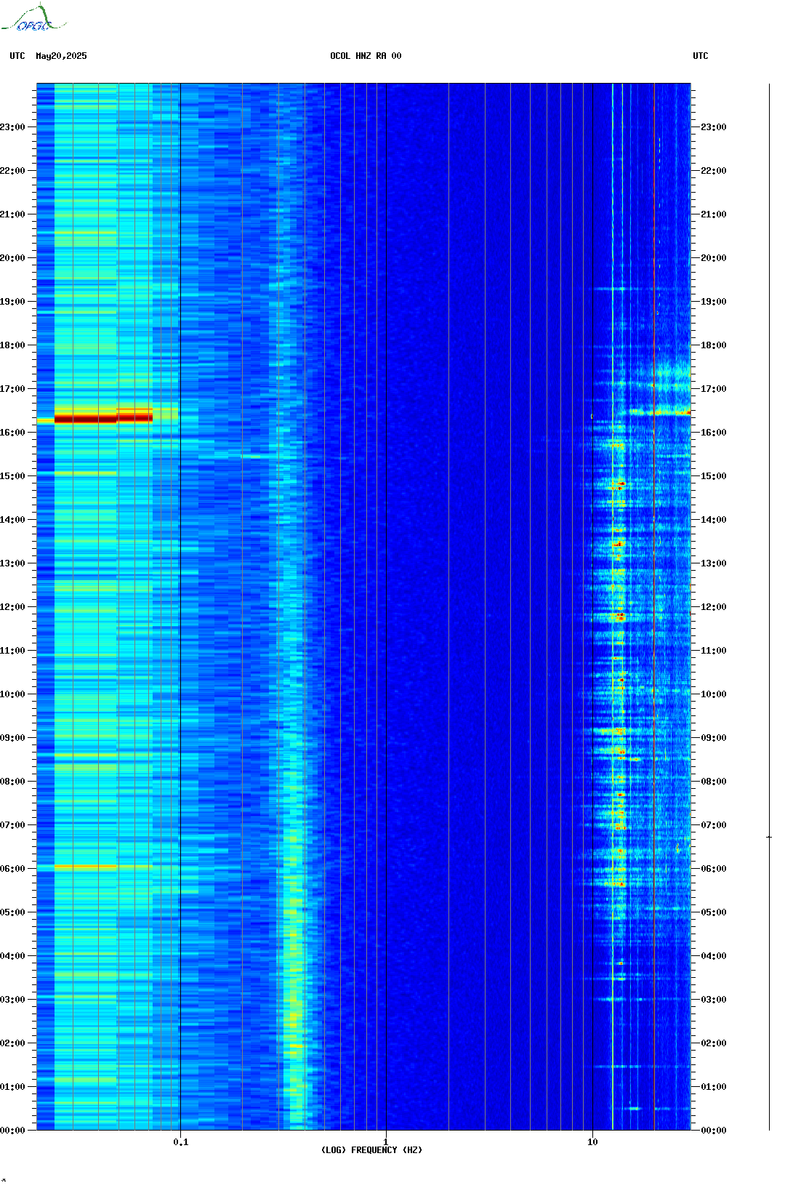Click 06:00 on the right time axis
This screenshot has height=1188, width=801.
pyautogui.click(x=714, y=869)
